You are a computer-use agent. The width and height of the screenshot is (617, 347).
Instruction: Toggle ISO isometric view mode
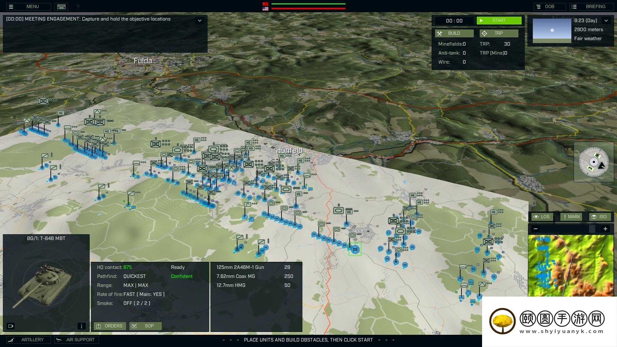click(x=600, y=217)
